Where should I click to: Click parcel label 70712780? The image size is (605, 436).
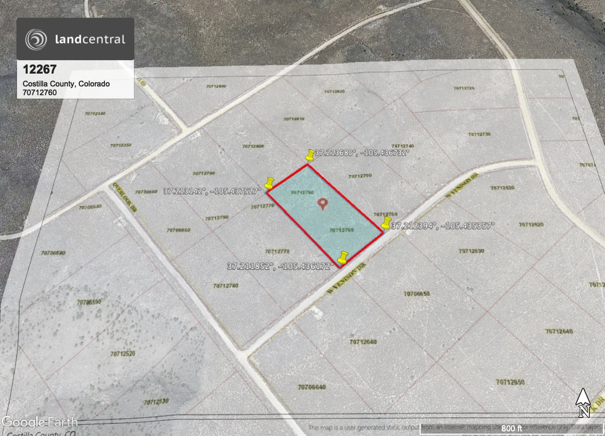click(226, 285)
